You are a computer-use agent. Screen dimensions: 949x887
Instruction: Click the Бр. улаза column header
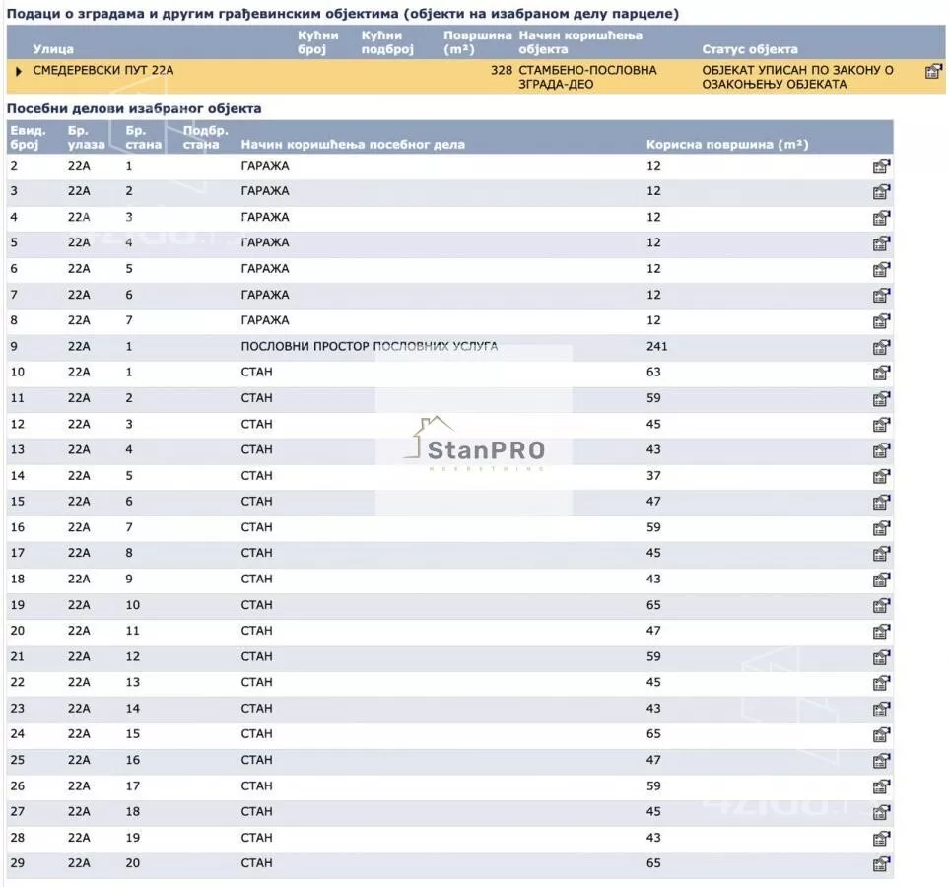tap(86, 137)
